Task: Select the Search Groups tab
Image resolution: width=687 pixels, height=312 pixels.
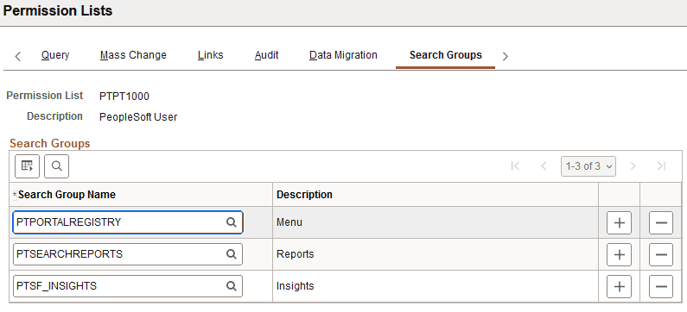Action: pos(446,55)
